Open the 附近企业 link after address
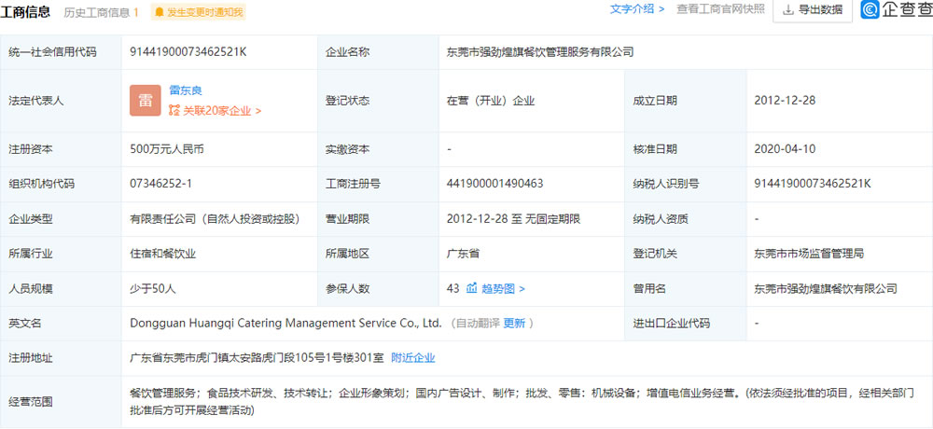Image resolution: width=933 pixels, height=429 pixels. click(x=413, y=358)
